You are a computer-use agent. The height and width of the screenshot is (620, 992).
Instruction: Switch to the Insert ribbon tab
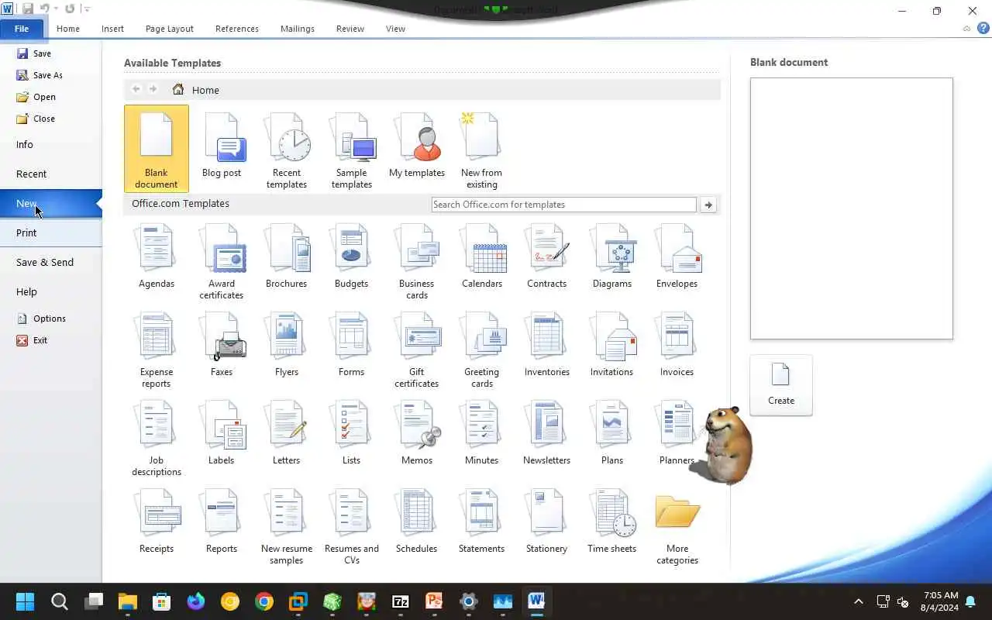(112, 29)
